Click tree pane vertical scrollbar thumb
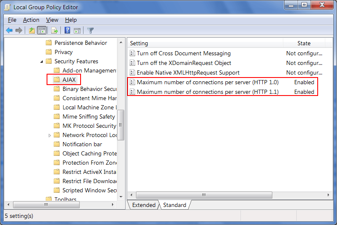 tap(121, 125)
